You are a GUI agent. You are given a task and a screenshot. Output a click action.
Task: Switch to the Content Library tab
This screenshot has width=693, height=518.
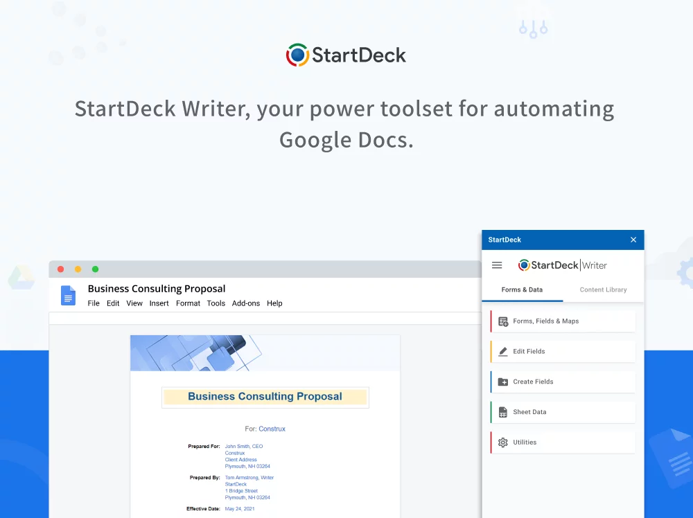pos(603,289)
